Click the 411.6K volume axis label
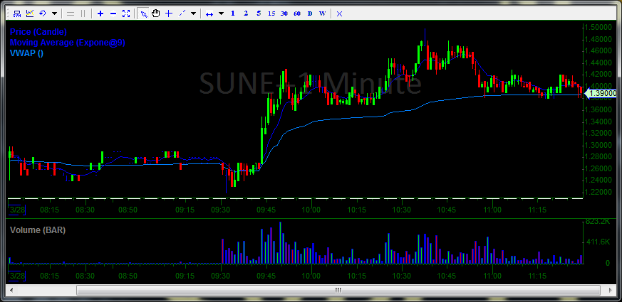Image resolution: width=622 pixels, height=302 pixels. click(600, 242)
